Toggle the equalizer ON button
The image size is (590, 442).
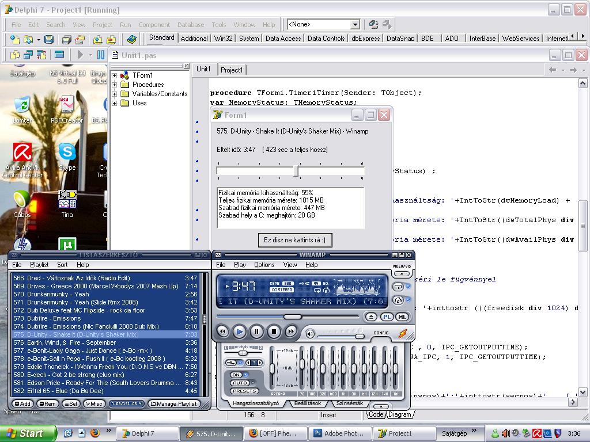coord(237,375)
